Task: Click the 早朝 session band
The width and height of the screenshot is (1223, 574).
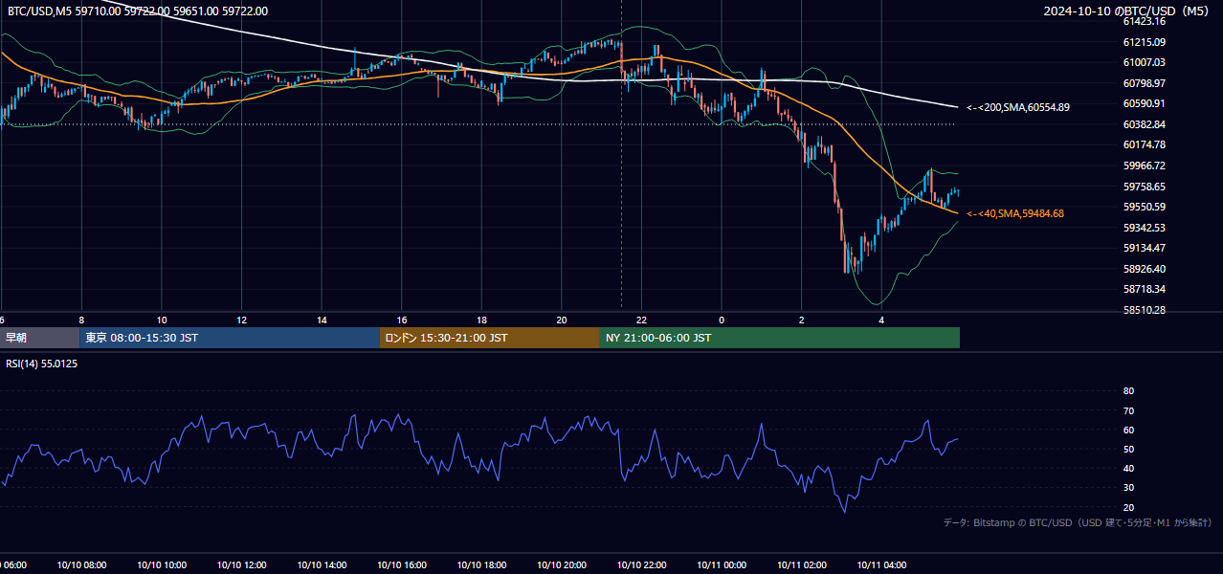Action: (39, 338)
